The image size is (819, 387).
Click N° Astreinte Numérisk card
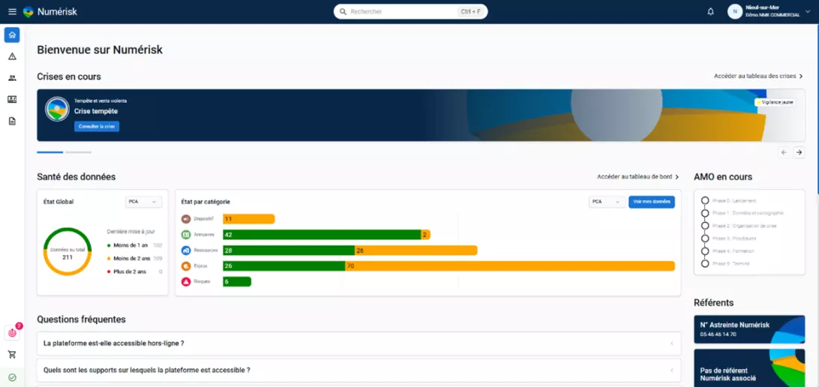click(749, 329)
